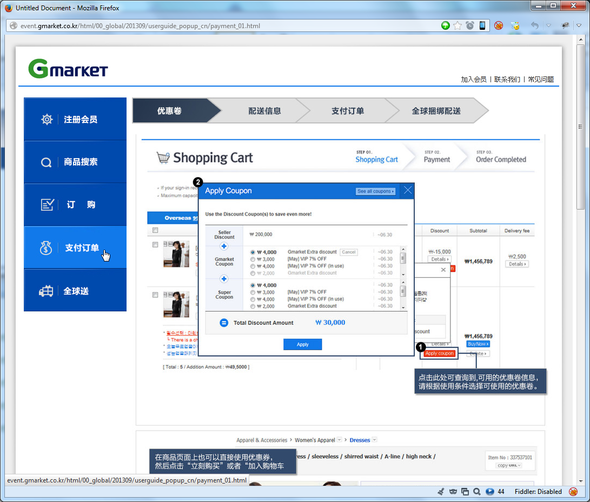
Task: Open the dropdown arrow beside the undo icon
Action: coord(548,25)
